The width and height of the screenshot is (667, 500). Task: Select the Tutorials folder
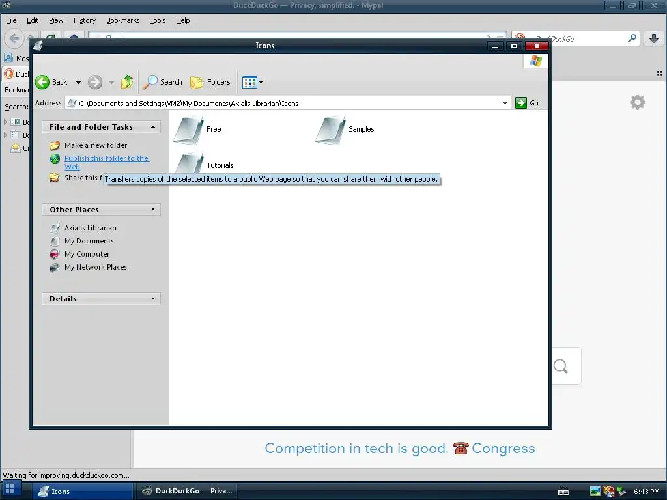(x=204, y=163)
